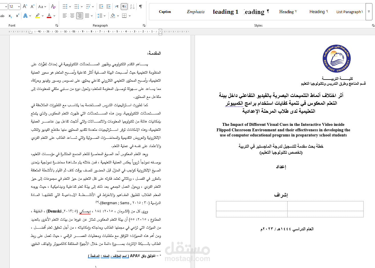This screenshot has height=268, width=375.
Task: Apply Text Effects and Typography
Action: coord(25,16)
